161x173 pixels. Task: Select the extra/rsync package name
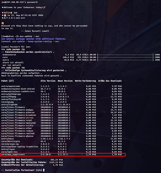click(x=8, y=149)
